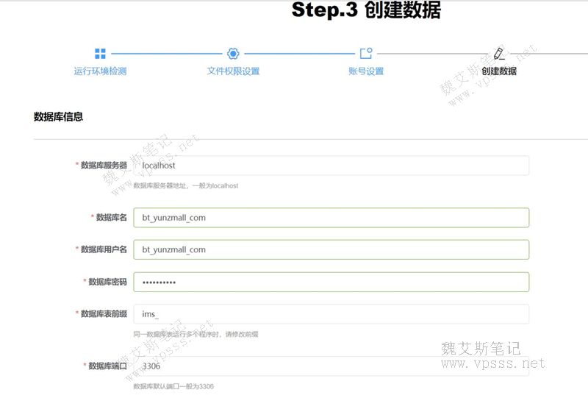Image resolution: width=588 pixels, height=398 pixels.
Task: Switch to the 账号设置 step label
Action: tap(366, 71)
